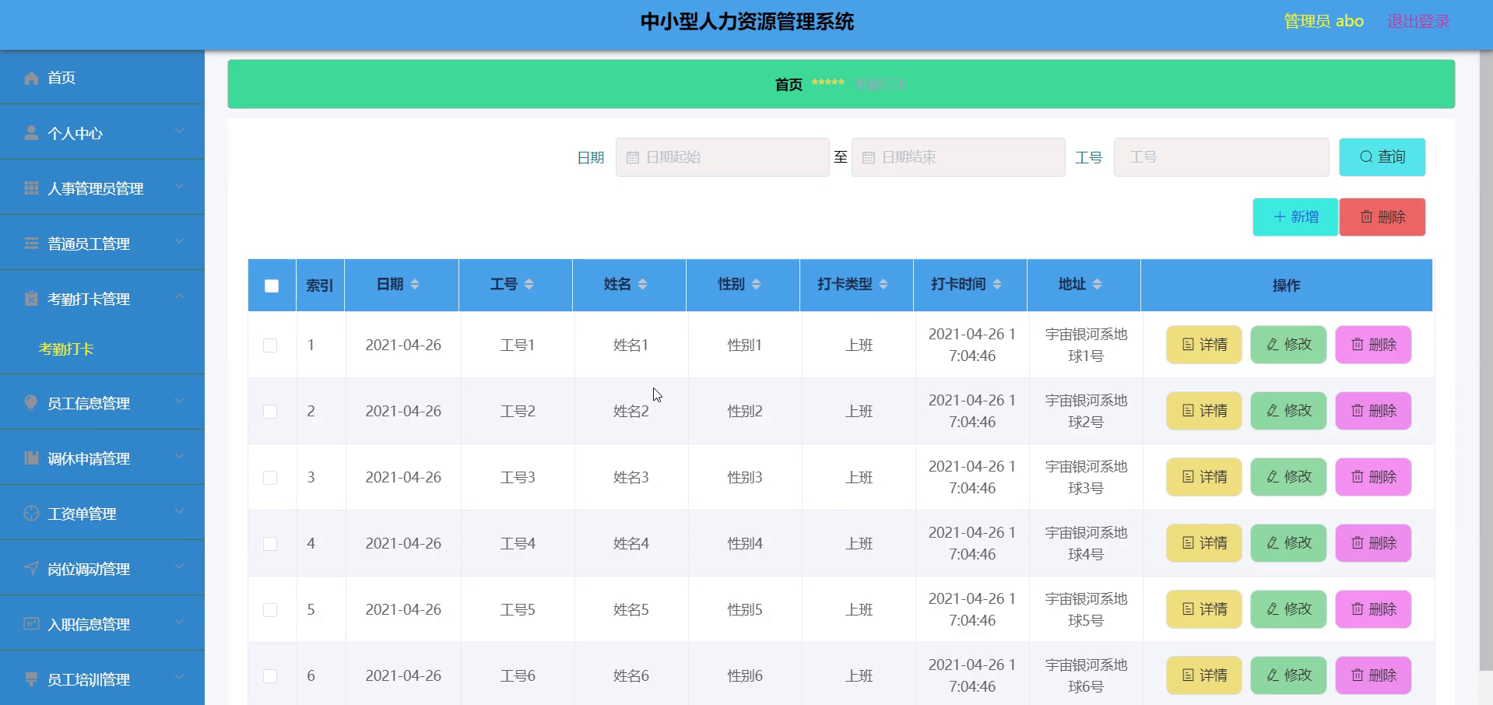Click the person icon beside 个人中心
Screen dimensions: 1493x705
tap(31, 133)
